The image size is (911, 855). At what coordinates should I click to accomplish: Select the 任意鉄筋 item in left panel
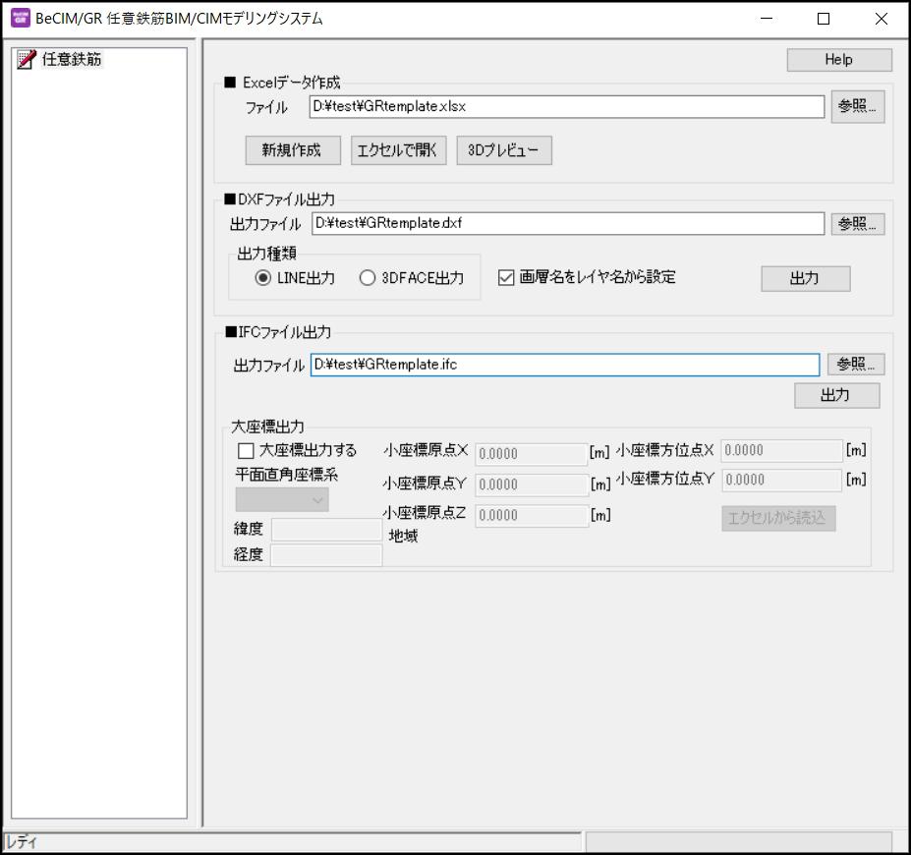tap(69, 59)
